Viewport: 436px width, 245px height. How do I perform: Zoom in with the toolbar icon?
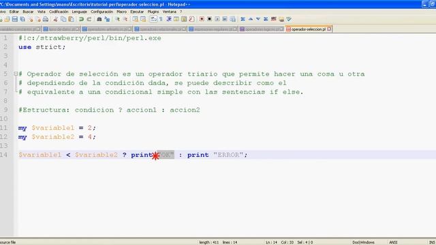117,19
